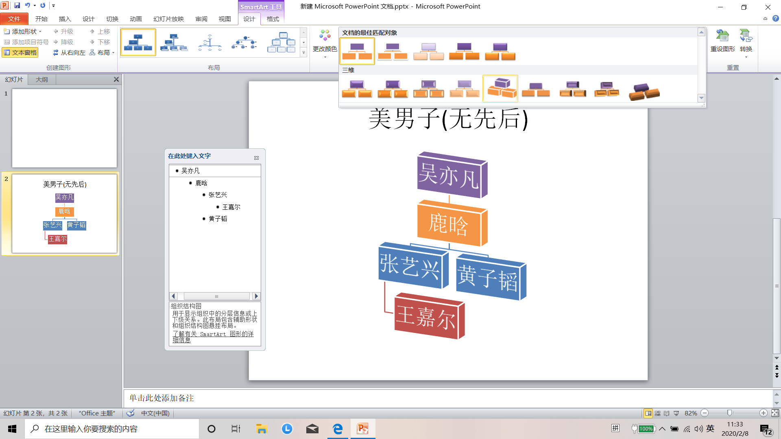Open the 更改颜色 gallery
781x439 pixels.
(x=324, y=42)
